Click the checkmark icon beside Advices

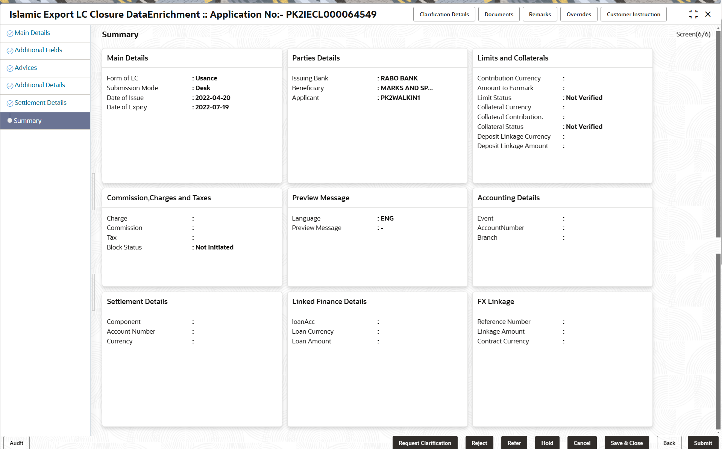(x=10, y=68)
